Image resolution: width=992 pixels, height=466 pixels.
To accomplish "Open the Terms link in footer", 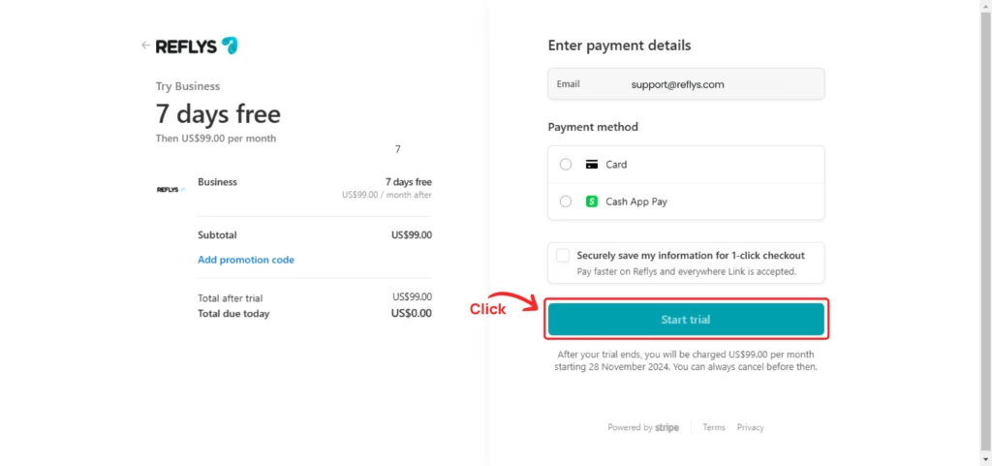I will click(x=714, y=427).
